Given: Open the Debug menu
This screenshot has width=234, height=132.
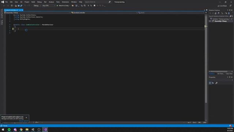Looking at the screenshot, I should click(x=39, y=2).
